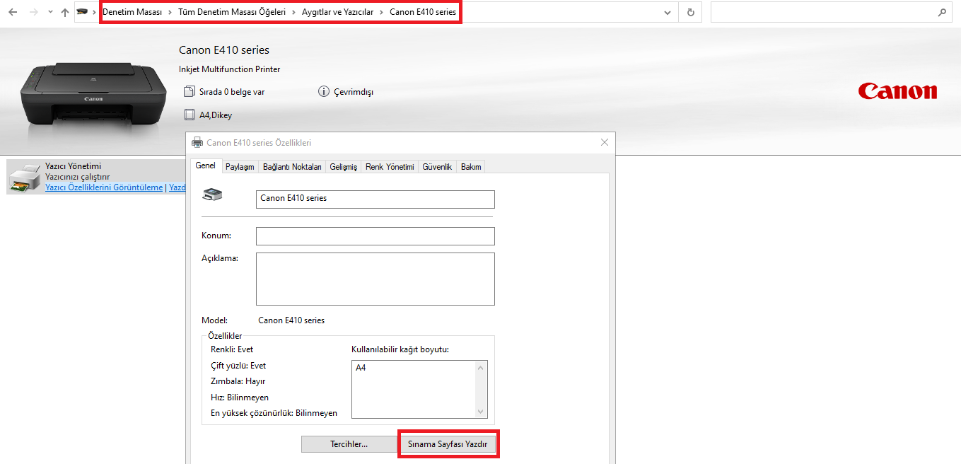The height and width of the screenshot is (464, 961).
Task: Expand the address bar history dropdown
Action: [x=668, y=12]
